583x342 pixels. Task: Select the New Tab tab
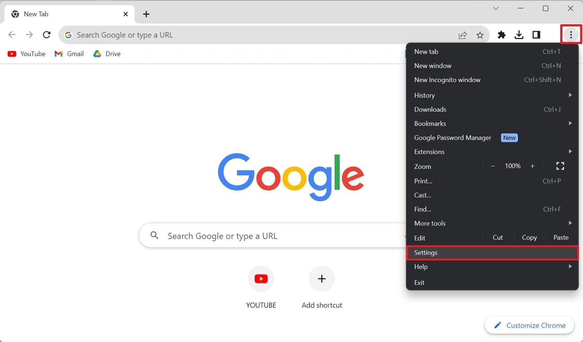[70, 14]
